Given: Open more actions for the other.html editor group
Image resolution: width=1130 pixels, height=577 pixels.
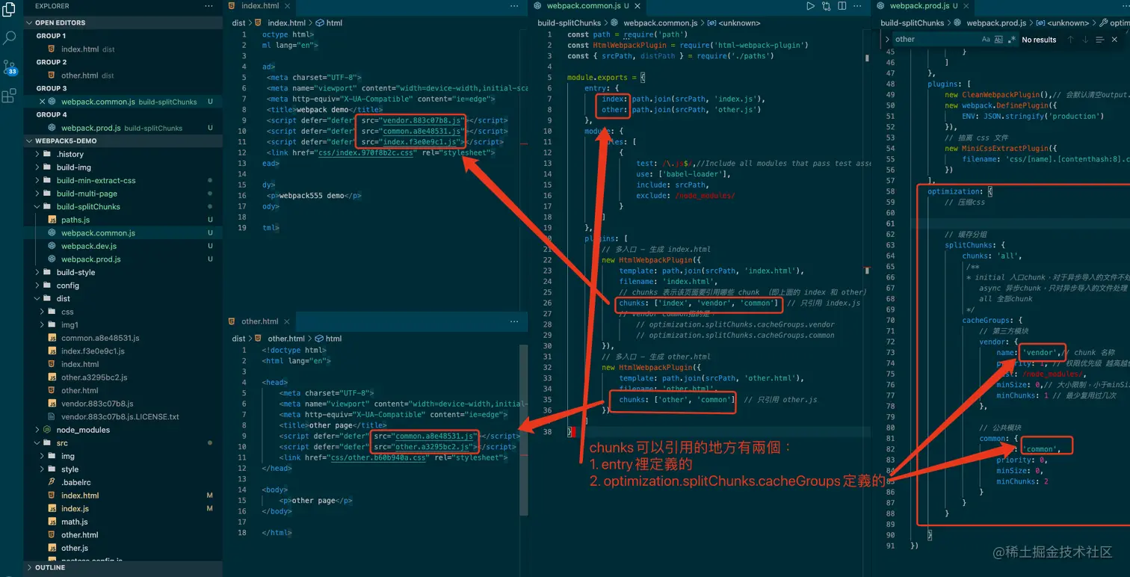Looking at the screenshot, I should (x=514, y=321).
